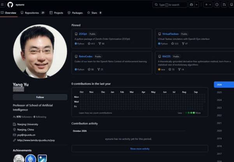This screenshot has height=162, width=234.
Task: Select the 2026 contribution year
Action: (x=224, y=85)
